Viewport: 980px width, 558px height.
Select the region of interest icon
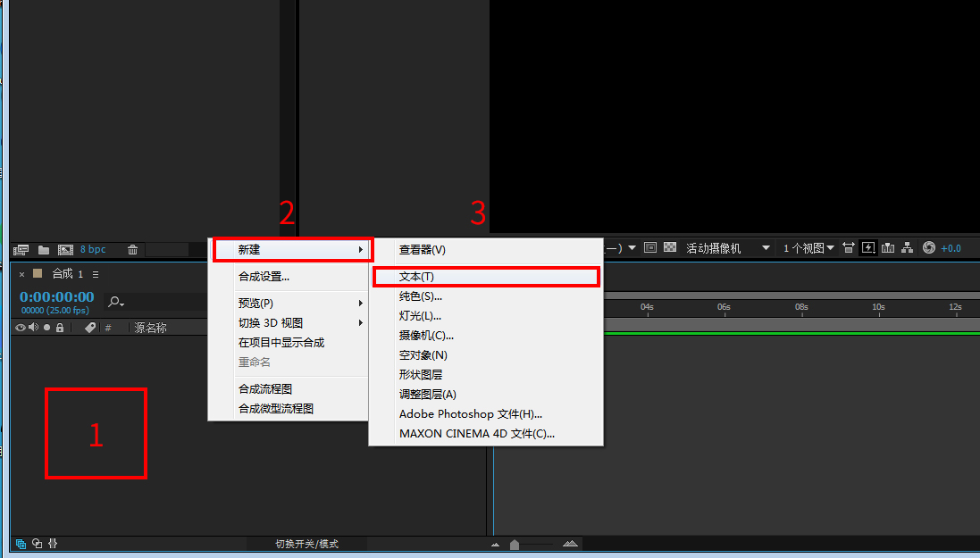coord(649,247)
